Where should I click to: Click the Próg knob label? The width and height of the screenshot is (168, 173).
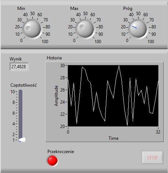(x=128, y=8)
